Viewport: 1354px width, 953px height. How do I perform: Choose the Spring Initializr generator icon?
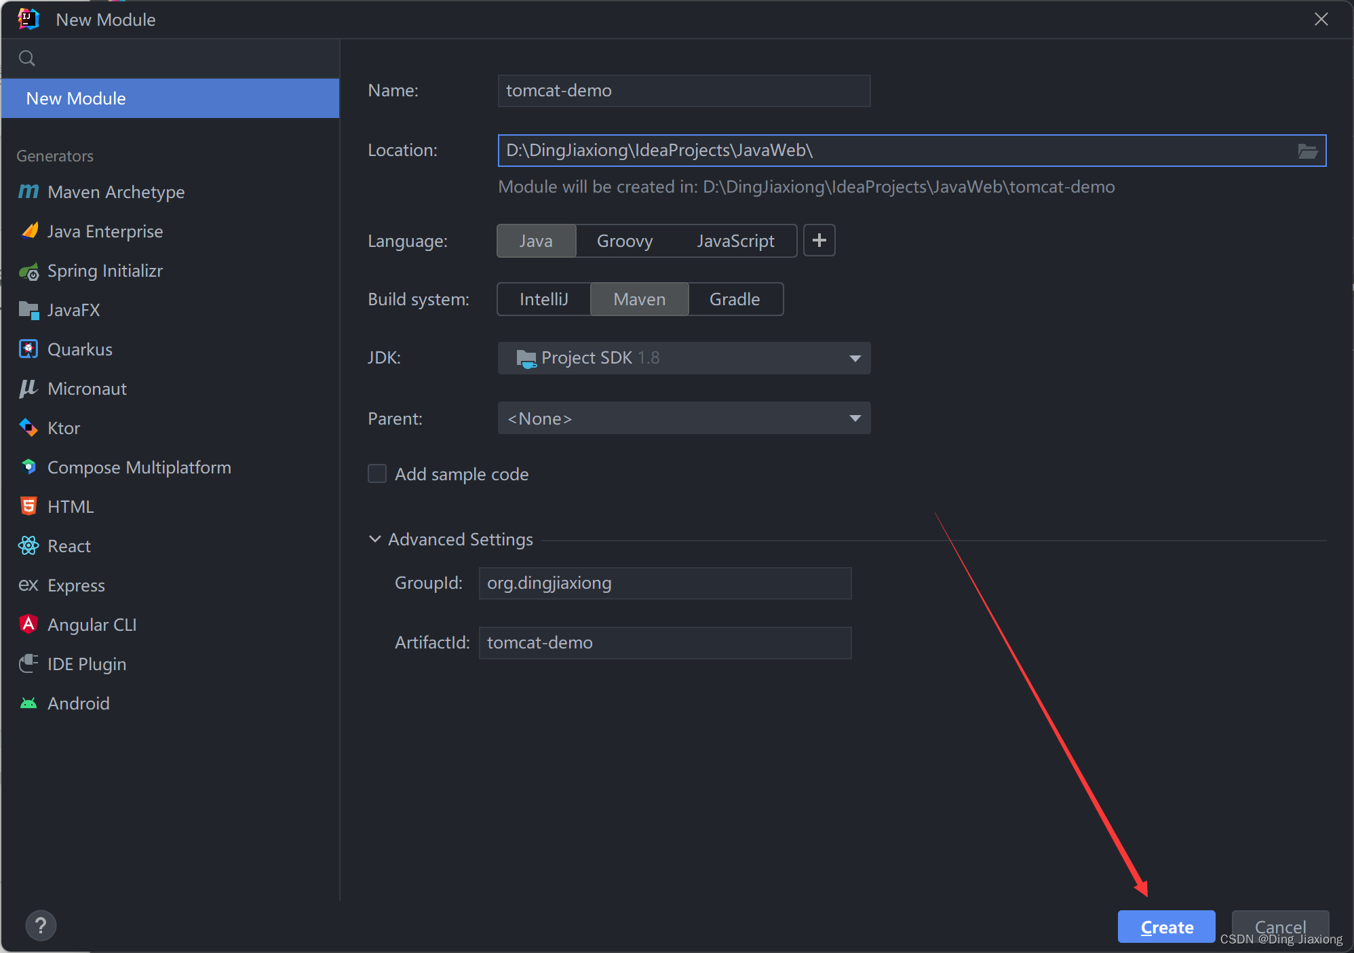coord(28,271)
